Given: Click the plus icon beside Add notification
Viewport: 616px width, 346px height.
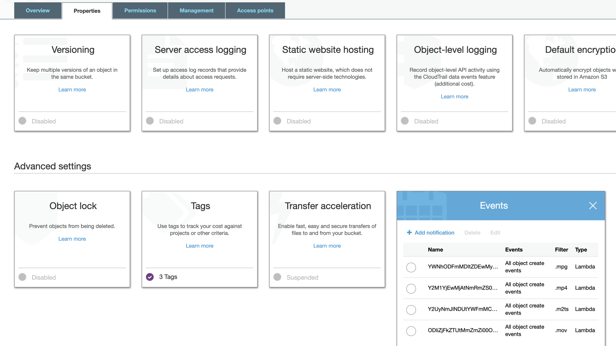Looking at the screenshot, I should (x=409, y=233).
